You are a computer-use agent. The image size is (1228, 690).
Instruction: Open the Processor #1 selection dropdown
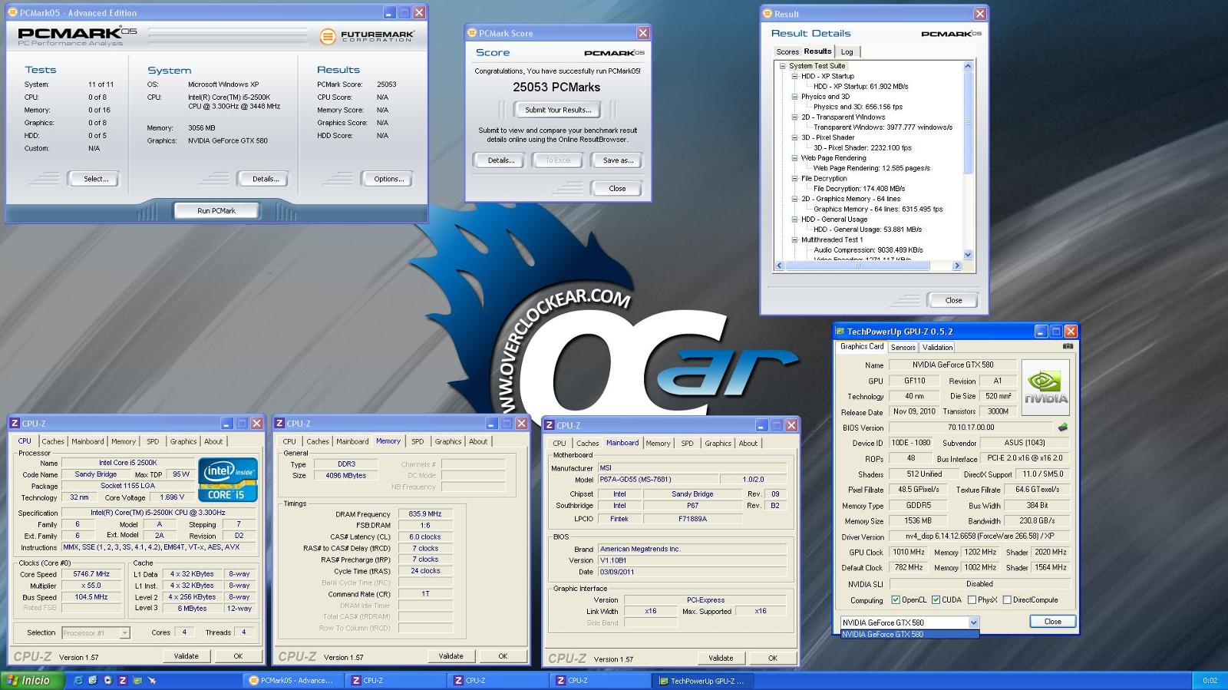click(x=124, y=633)
